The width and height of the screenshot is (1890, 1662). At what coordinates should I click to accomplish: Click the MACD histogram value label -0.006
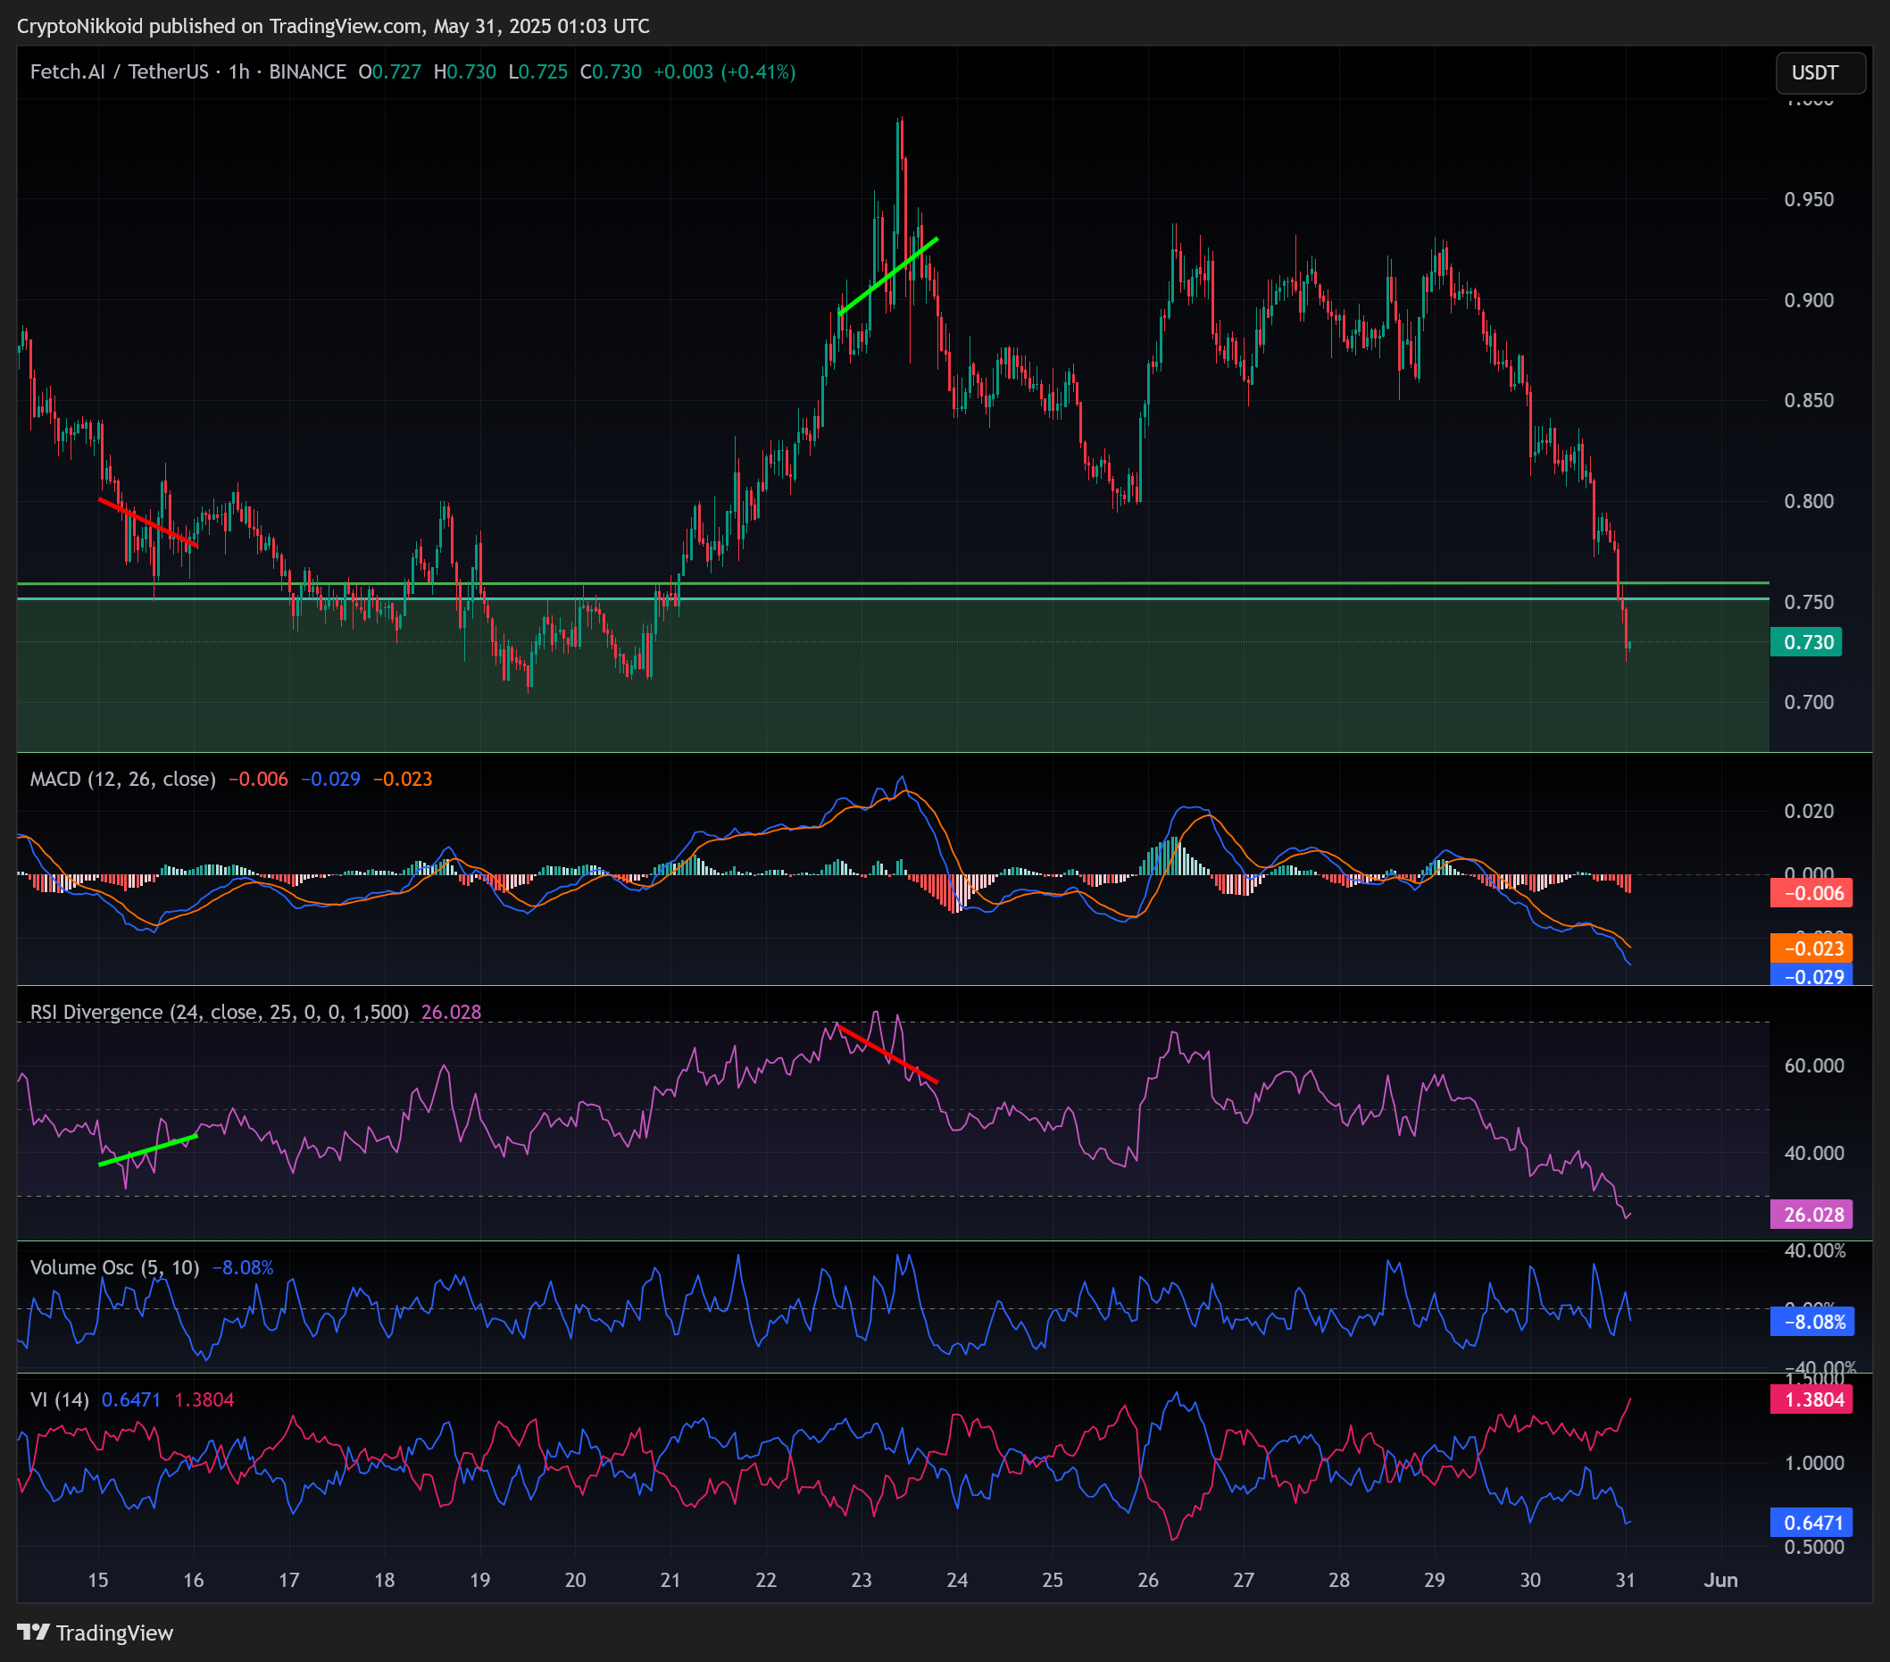(x=1811, y=893)
